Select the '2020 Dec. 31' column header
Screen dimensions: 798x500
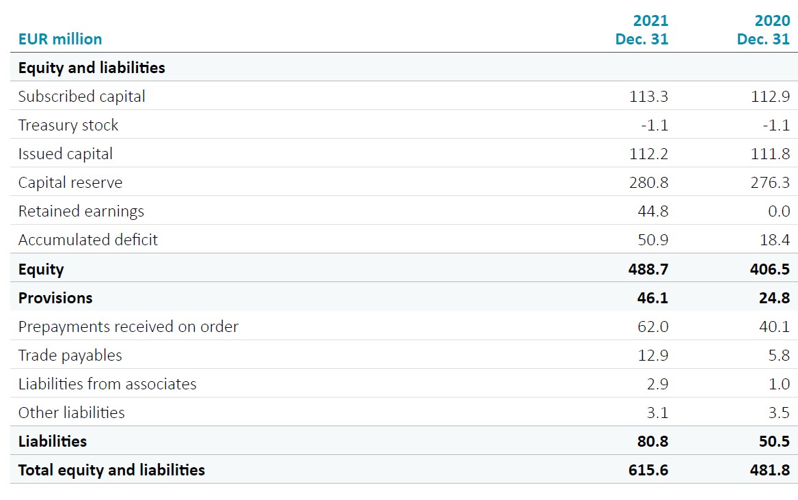[x=763, y=30]
